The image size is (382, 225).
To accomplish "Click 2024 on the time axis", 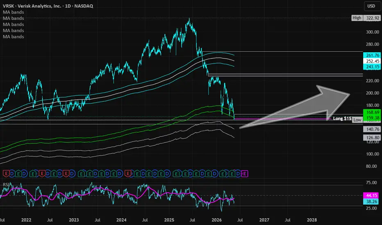I will (121, 220).
